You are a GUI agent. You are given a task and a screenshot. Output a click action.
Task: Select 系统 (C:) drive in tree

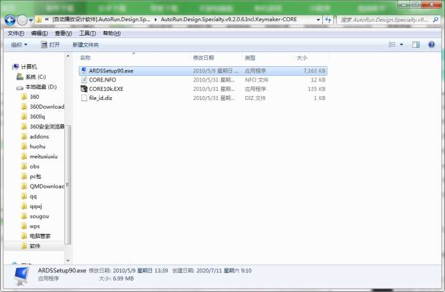36,77
